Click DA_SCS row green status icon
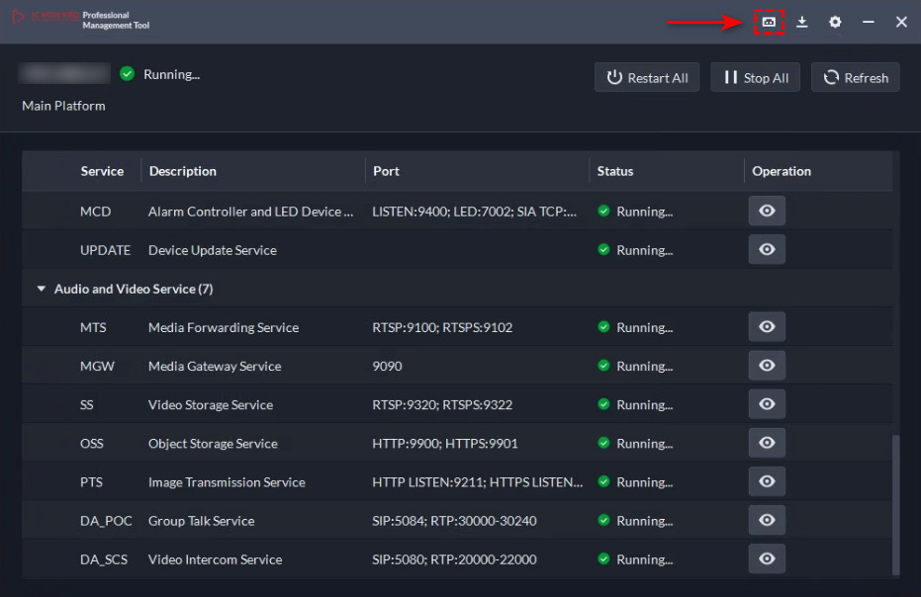This screenshot has height=597, width=921. pos(603,559)
